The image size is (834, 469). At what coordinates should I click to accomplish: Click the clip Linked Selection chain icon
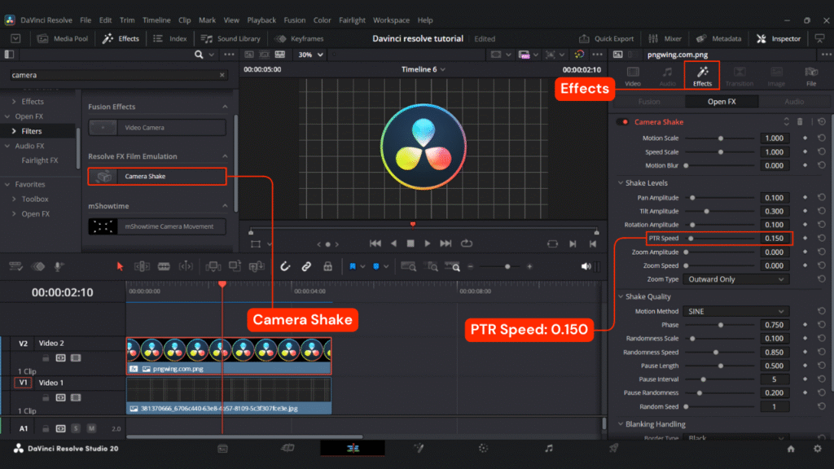coord(306,266)
